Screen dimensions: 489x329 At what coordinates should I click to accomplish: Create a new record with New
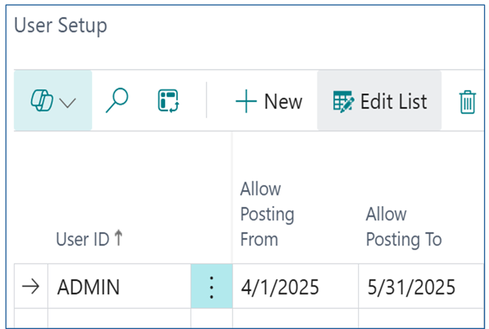(x=269, y=101)
